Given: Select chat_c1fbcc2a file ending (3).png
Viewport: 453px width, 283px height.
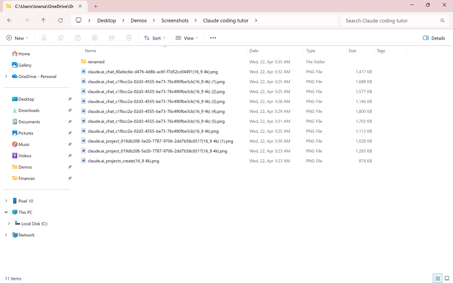Looking at the screenshot, I should click(x=156, y=101).
